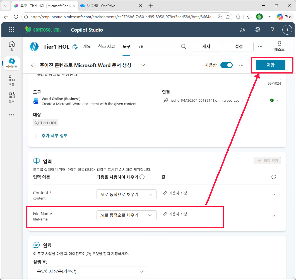Open the browser extensions puzzle icon
296x280 pixels.
pos(238,17)
